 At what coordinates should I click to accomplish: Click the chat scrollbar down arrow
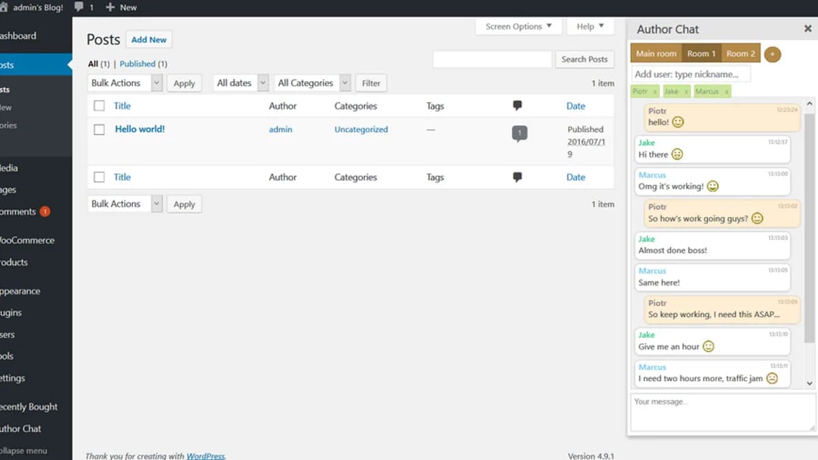pyautogui.click(x=810, y=384)
